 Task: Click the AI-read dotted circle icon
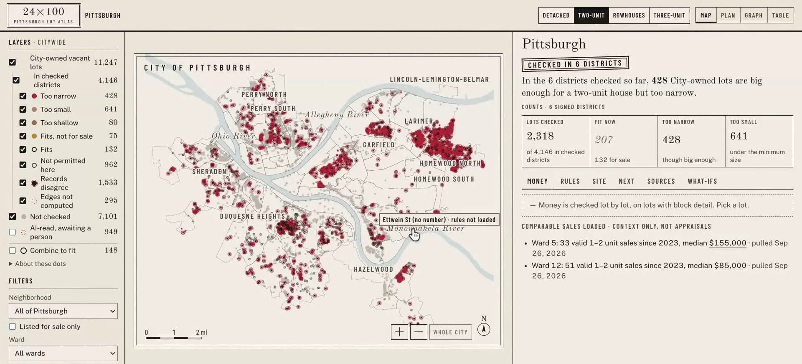coord(24,233)
